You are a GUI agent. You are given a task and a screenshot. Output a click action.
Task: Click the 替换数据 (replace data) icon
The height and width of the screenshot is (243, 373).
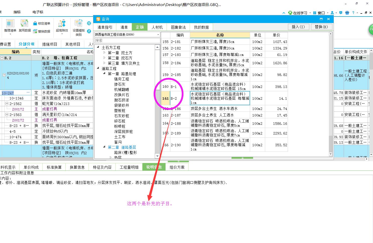pyautogui.click(x=35, y=31)
